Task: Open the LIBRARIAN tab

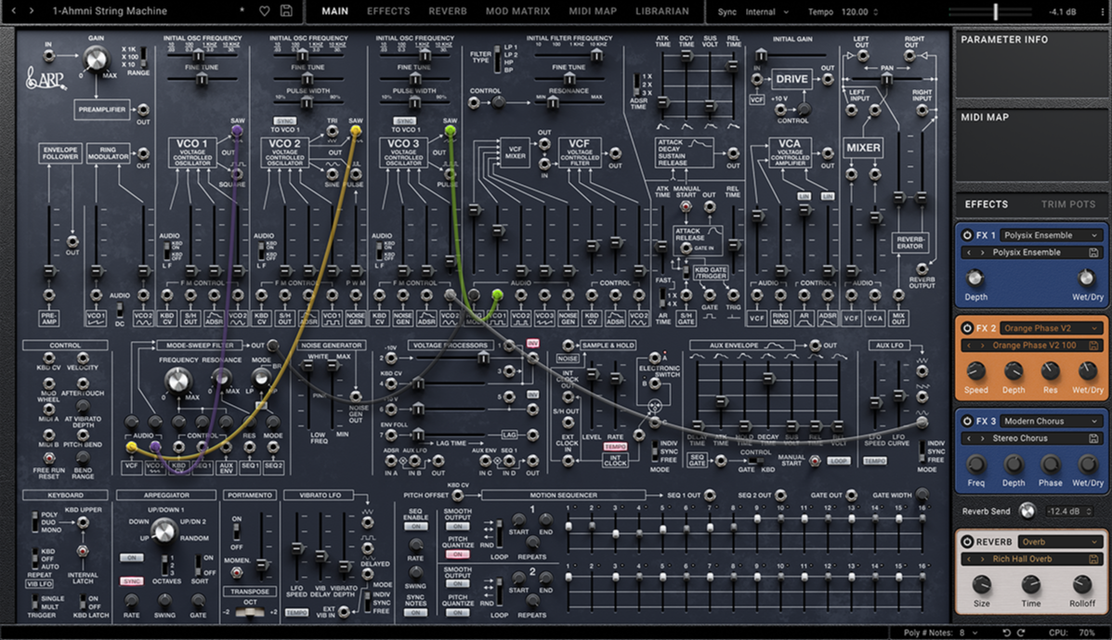Action: [x=661, y=11]
